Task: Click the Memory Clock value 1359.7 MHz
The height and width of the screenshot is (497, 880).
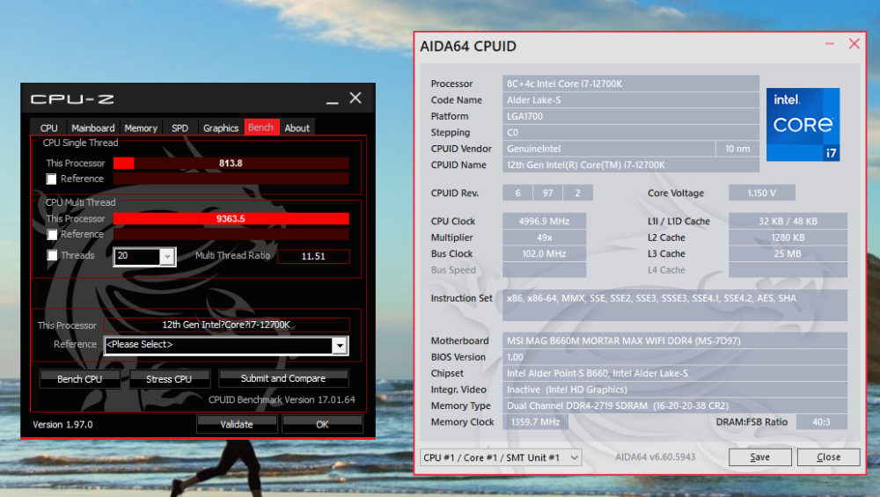Action: click(535, 422)
